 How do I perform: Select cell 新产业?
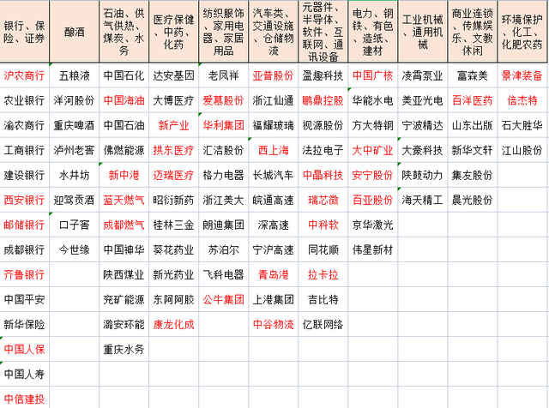173,125
